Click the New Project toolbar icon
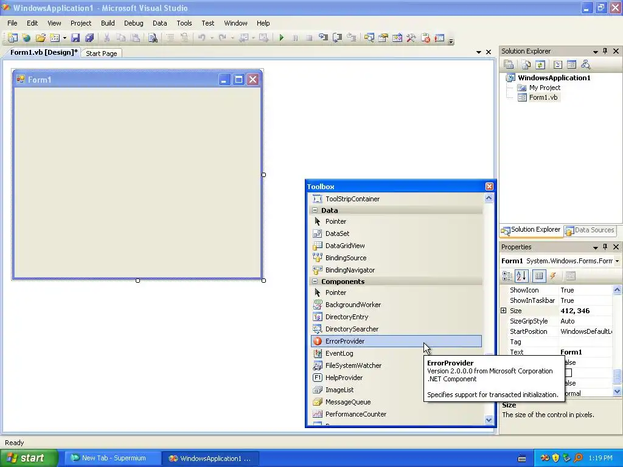 pyautogui.click(x=12, y=38)
